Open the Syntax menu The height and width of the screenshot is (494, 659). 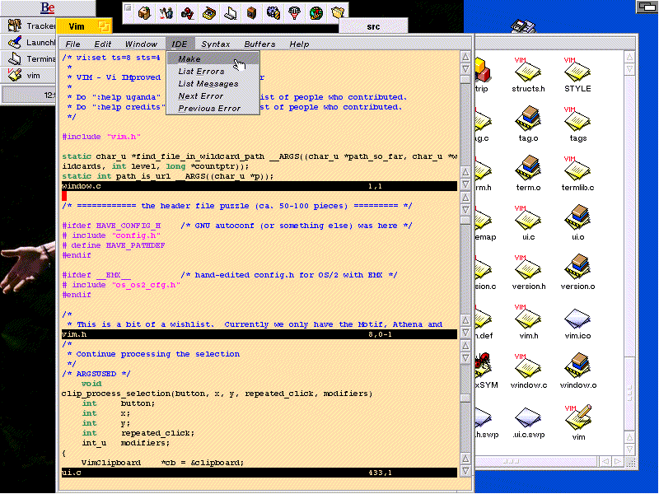216,44
